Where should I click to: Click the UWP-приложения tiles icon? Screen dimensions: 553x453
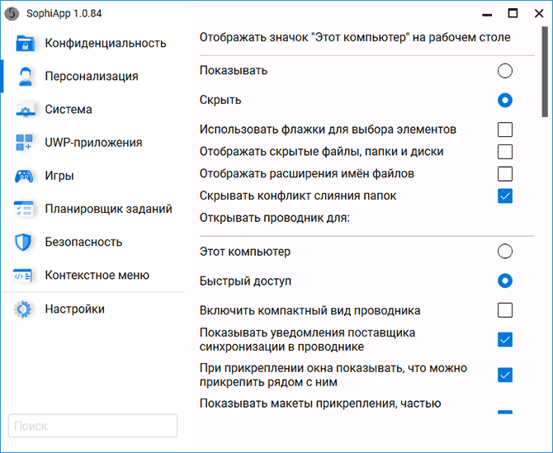[24, 143]
